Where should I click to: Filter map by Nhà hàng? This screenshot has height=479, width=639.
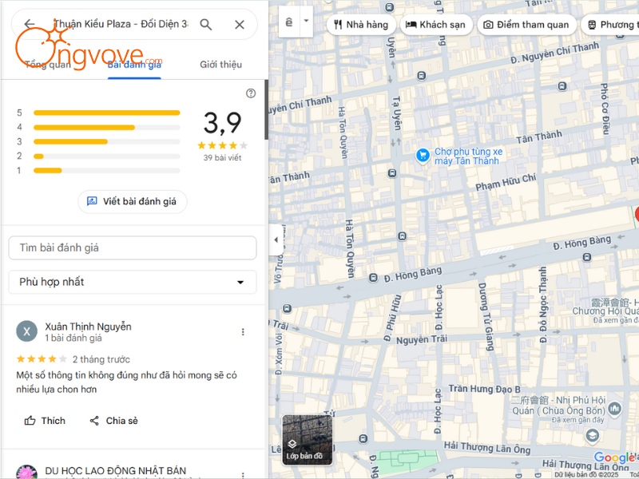pyautogui.click(x=361, y=25)
